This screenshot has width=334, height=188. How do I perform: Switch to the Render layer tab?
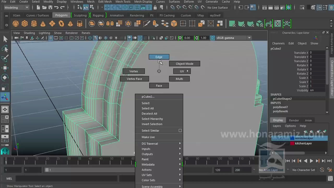coord(294,120)
